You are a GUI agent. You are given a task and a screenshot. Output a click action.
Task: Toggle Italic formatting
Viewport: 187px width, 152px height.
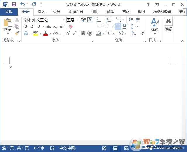[32, 26]
